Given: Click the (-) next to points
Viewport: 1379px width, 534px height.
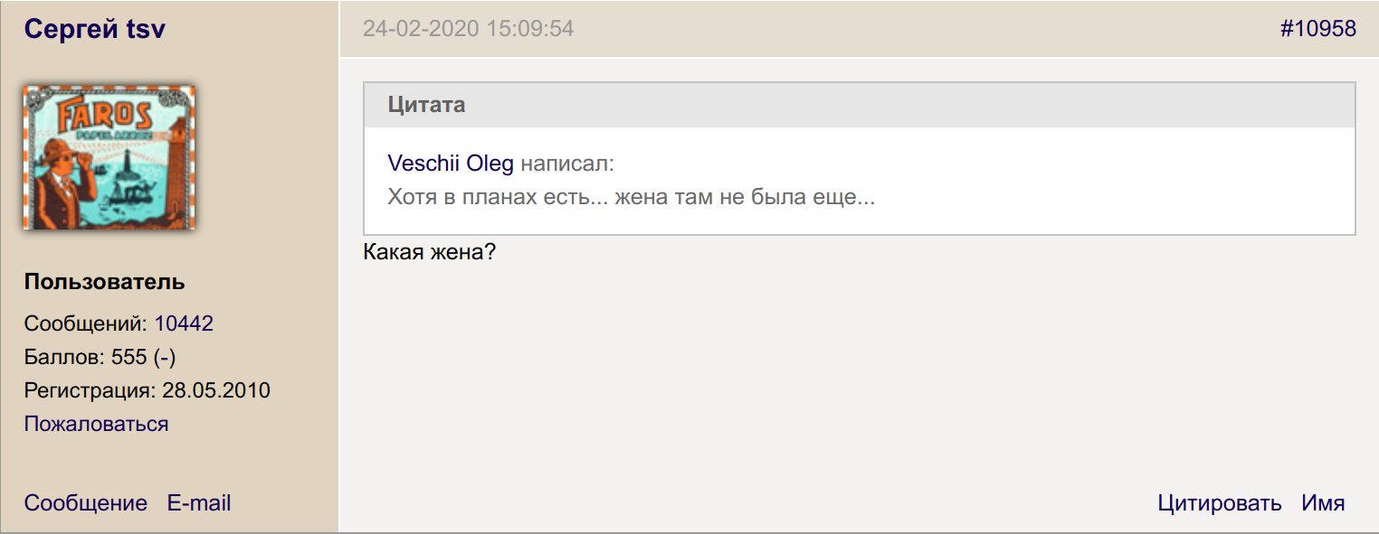Looking at the screenshot, I should point(164,357).
